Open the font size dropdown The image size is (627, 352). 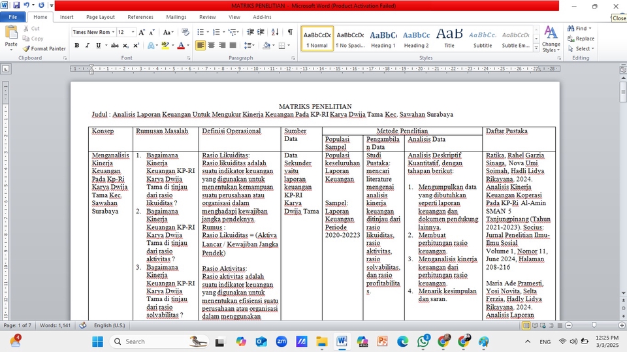133,32
